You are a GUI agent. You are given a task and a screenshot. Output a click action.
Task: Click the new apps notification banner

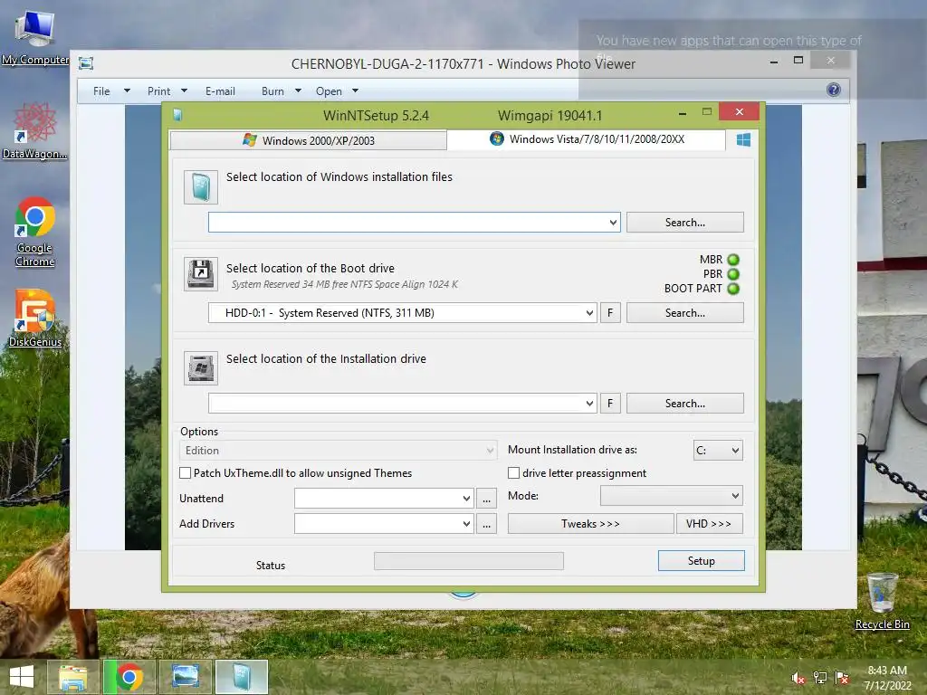coord(752,59)
